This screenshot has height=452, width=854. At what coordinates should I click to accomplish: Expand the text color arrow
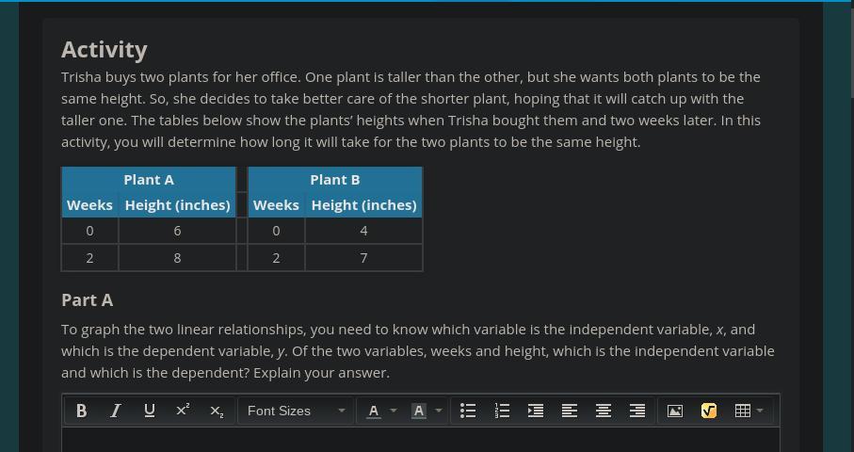tap(394, 411)
